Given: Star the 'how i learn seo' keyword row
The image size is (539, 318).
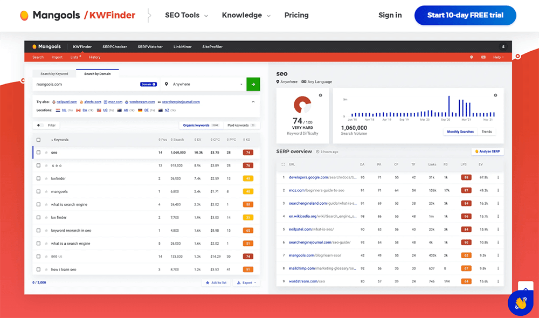Looking at the screenshot, I should tap(46, 269).
